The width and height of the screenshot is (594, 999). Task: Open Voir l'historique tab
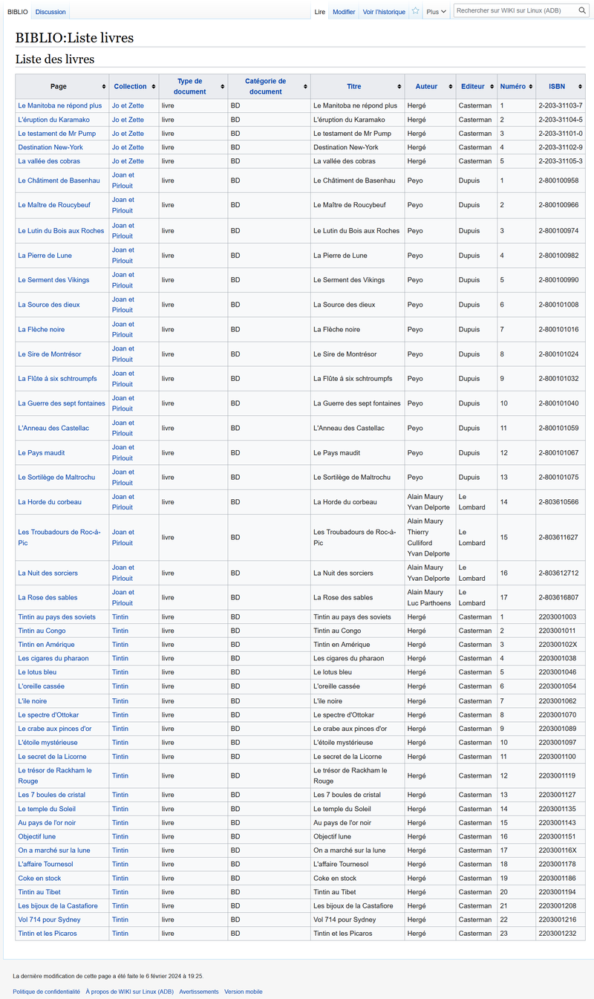tap(384, 12)
